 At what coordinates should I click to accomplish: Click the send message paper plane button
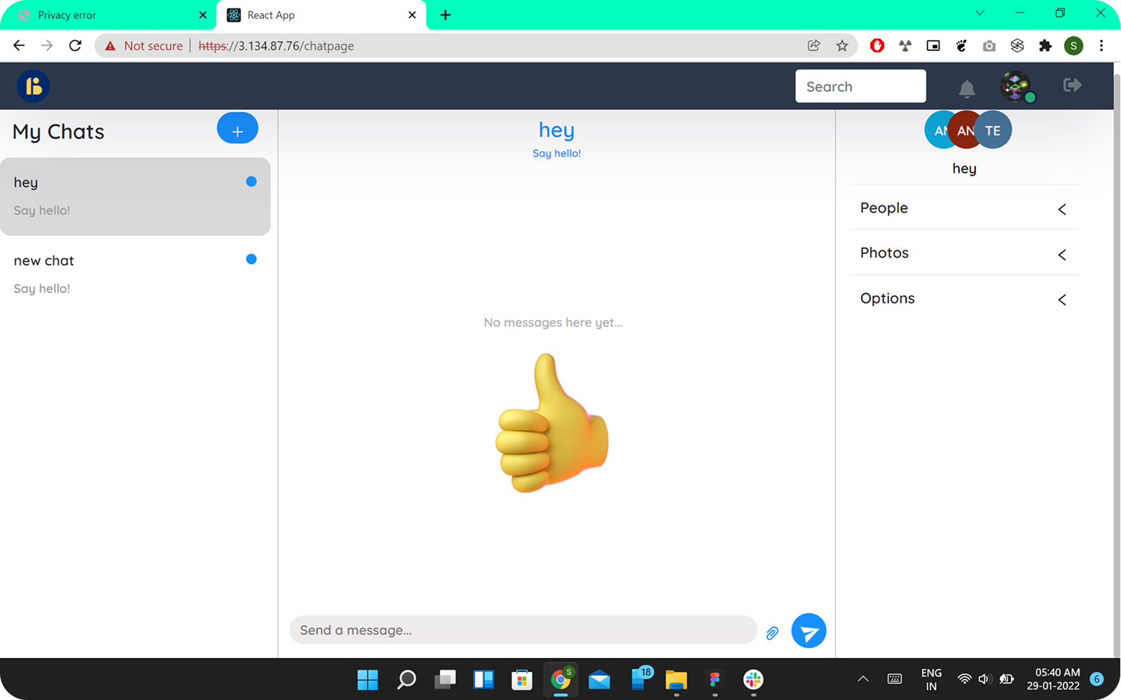point(809,631)
